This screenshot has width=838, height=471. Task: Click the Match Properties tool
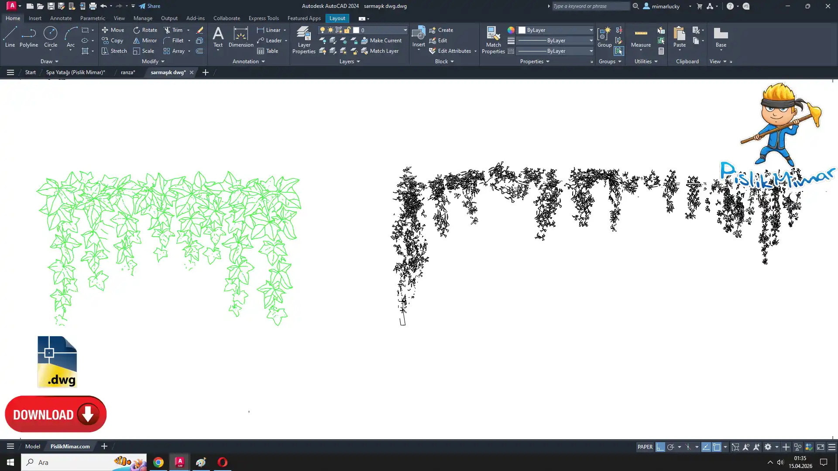pos(493,39)
